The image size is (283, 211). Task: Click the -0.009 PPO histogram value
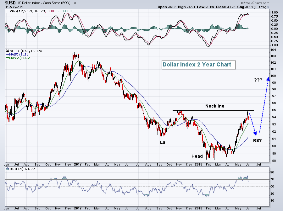pyautogui.click(x=66, y=11)
